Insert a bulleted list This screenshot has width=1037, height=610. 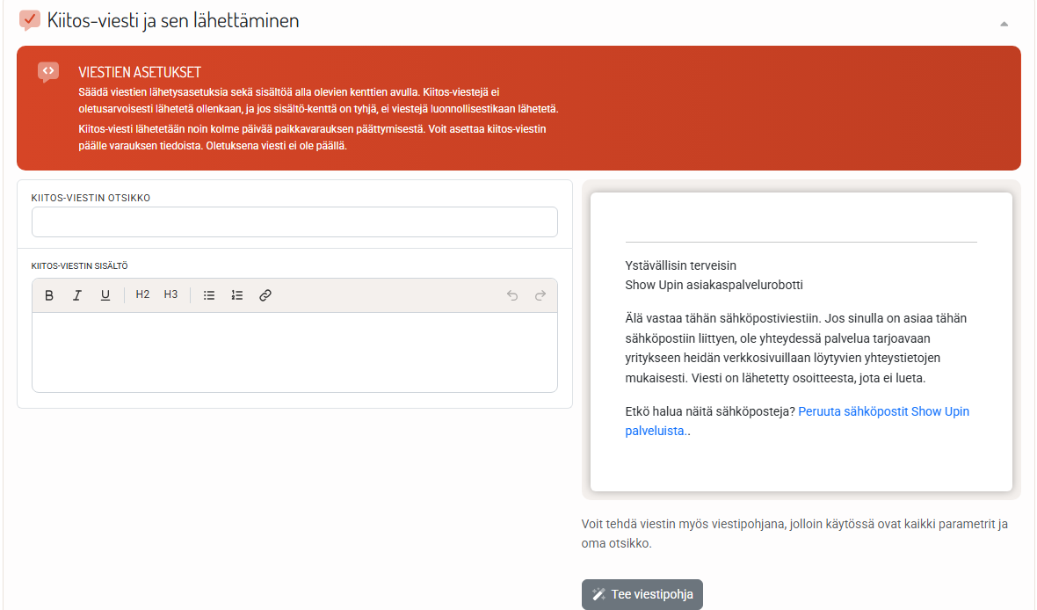click(x=209, y=295)
